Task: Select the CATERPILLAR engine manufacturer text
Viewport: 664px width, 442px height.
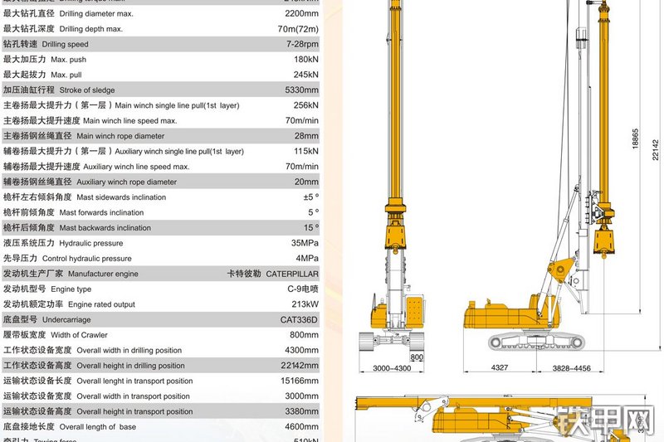Action: click(292, 274)
